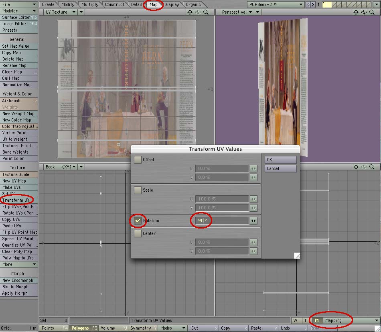Confirm with the OK button
The width and height of the screenshot is (381, 332).
[x=281, y=160]
